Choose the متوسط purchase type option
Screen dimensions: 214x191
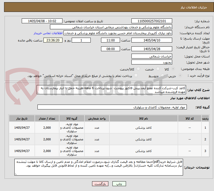coord(162,75)
